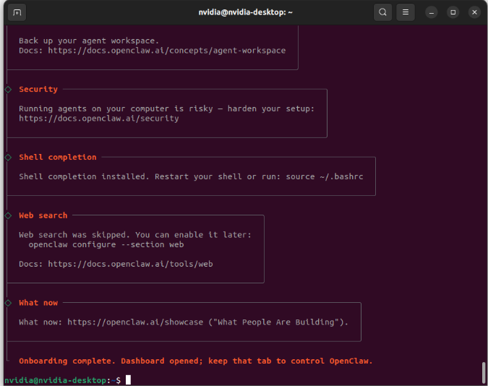The width and height of the screenshot is (488, 386).
Task: Click 'Web search was skipped' line
Action: [x=135, y=235]
